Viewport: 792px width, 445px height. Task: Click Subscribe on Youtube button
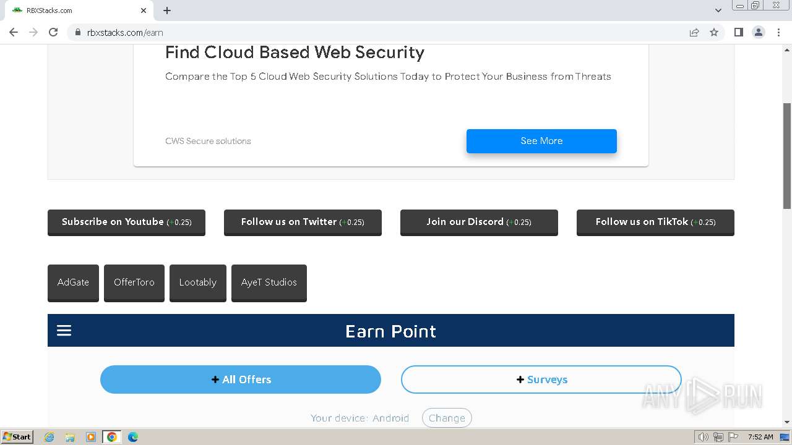[x=126, y=222]
